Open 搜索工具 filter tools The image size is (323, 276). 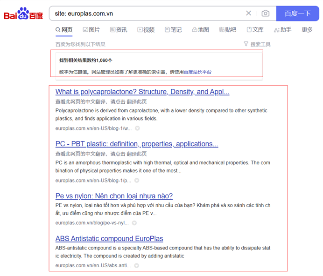click(257, 44)
